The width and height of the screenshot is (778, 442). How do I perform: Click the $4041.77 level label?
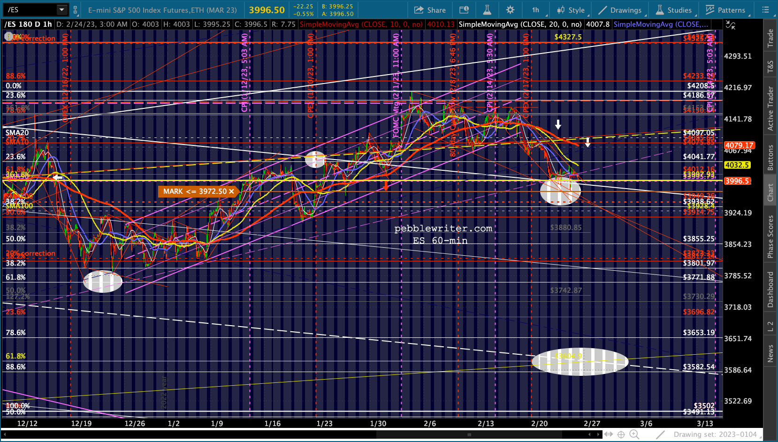click(x=699, y=157)
